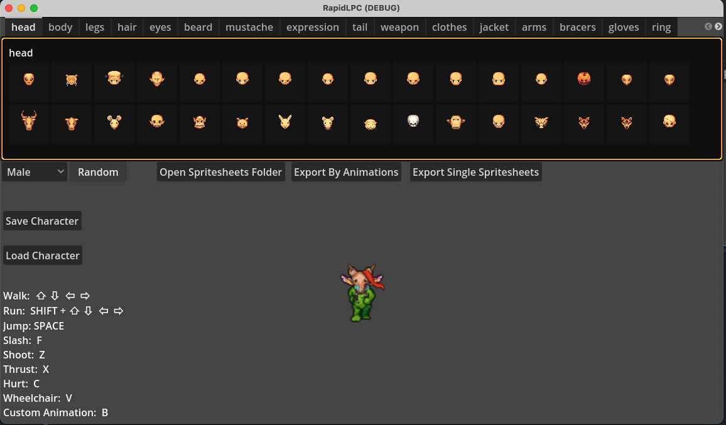Switch to the clothes tab
726x425 pixels.
449,28
